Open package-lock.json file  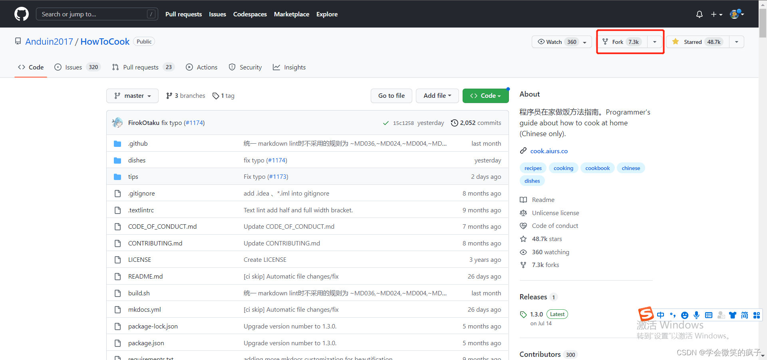[153, 326]
